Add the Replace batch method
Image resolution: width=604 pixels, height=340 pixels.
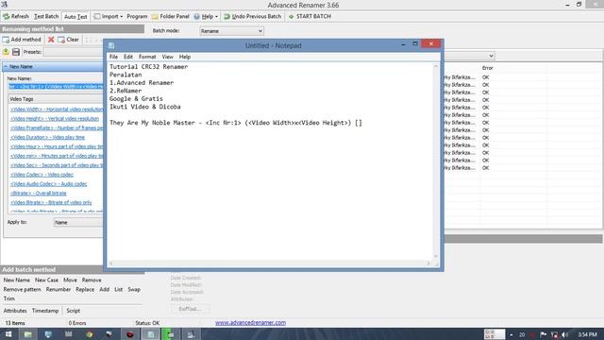tap(85, 290)
